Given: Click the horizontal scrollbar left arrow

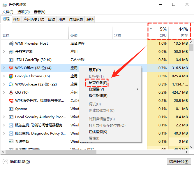Looking at the screenshot, I should tap(3, 152).
